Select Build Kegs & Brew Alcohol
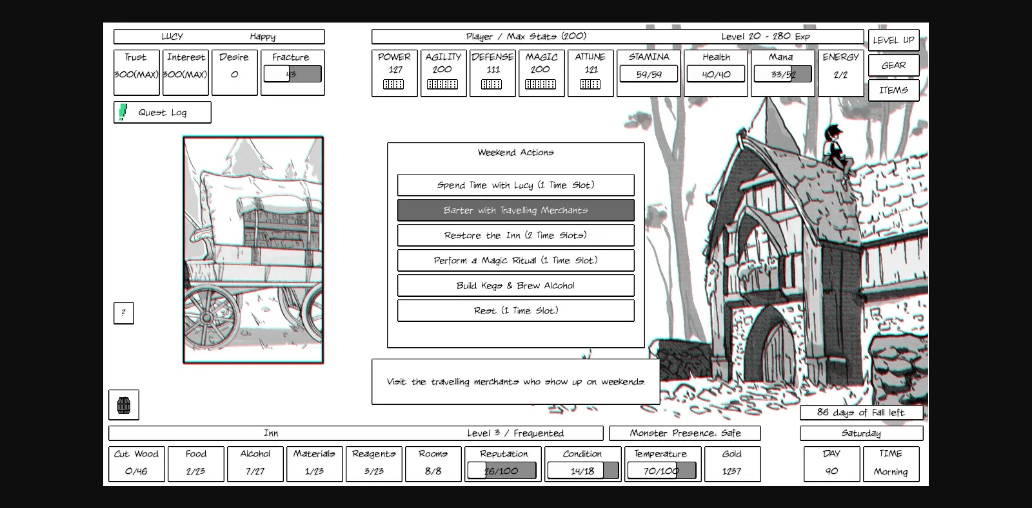Image resolution: width=1032 pixels, height=508 pixels. 515,285
